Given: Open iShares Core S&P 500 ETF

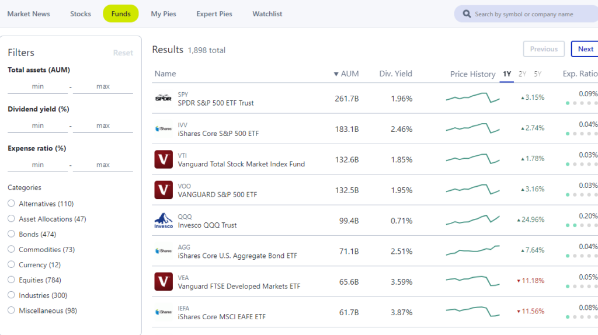Looking at the screenshot, I should click(218, 134).
